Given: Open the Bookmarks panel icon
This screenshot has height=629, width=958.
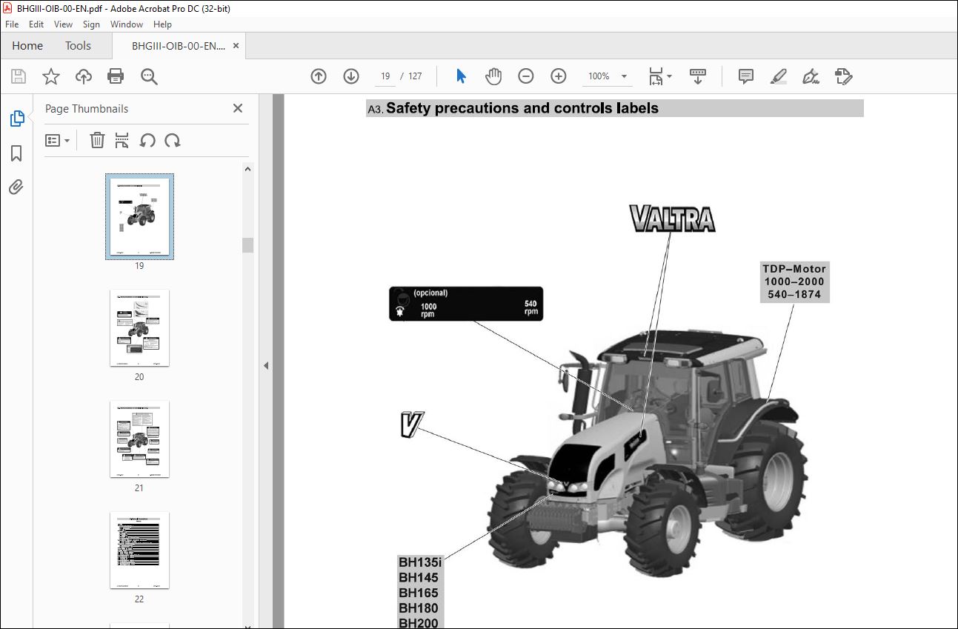Looking at the screenshot, I should pos(16,153).
